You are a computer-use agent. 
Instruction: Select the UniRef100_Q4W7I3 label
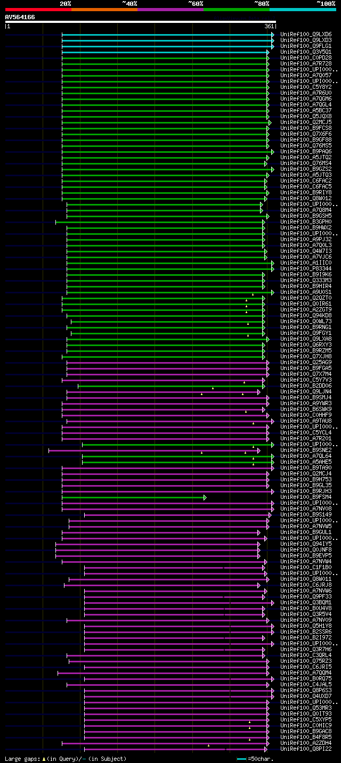306,251
